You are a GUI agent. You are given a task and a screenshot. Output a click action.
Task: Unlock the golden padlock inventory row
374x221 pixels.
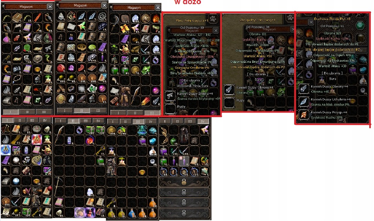tap(184, 182)
